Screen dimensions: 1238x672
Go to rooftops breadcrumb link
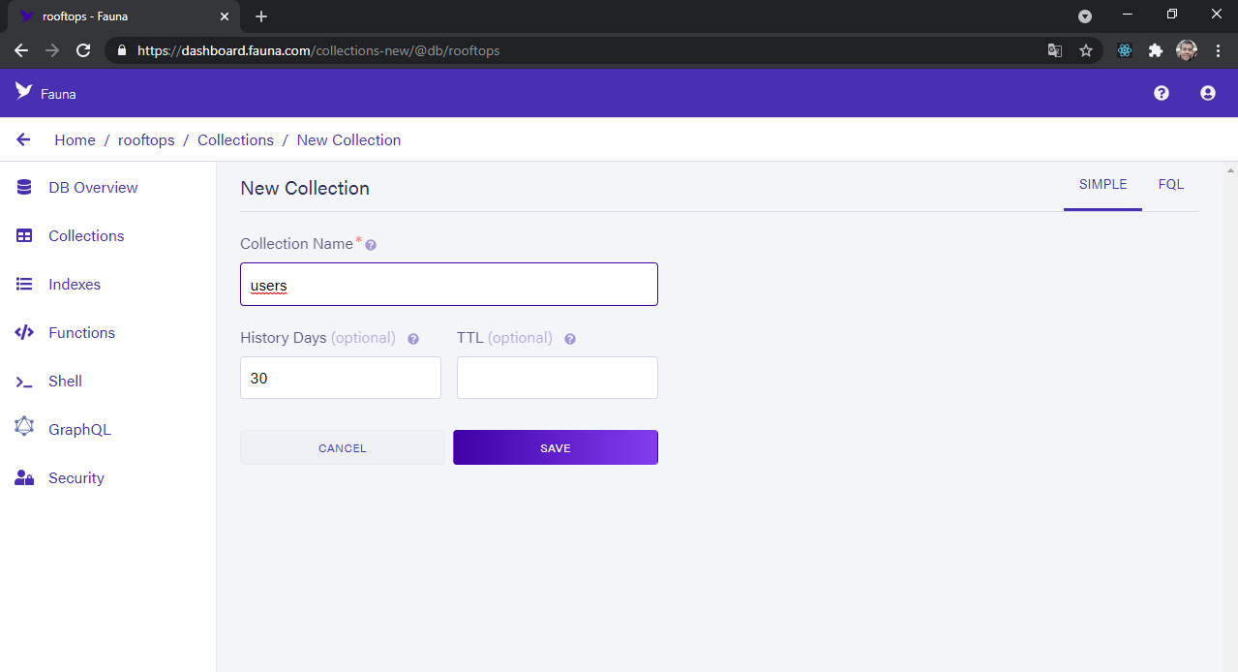(x=146, y=140)
